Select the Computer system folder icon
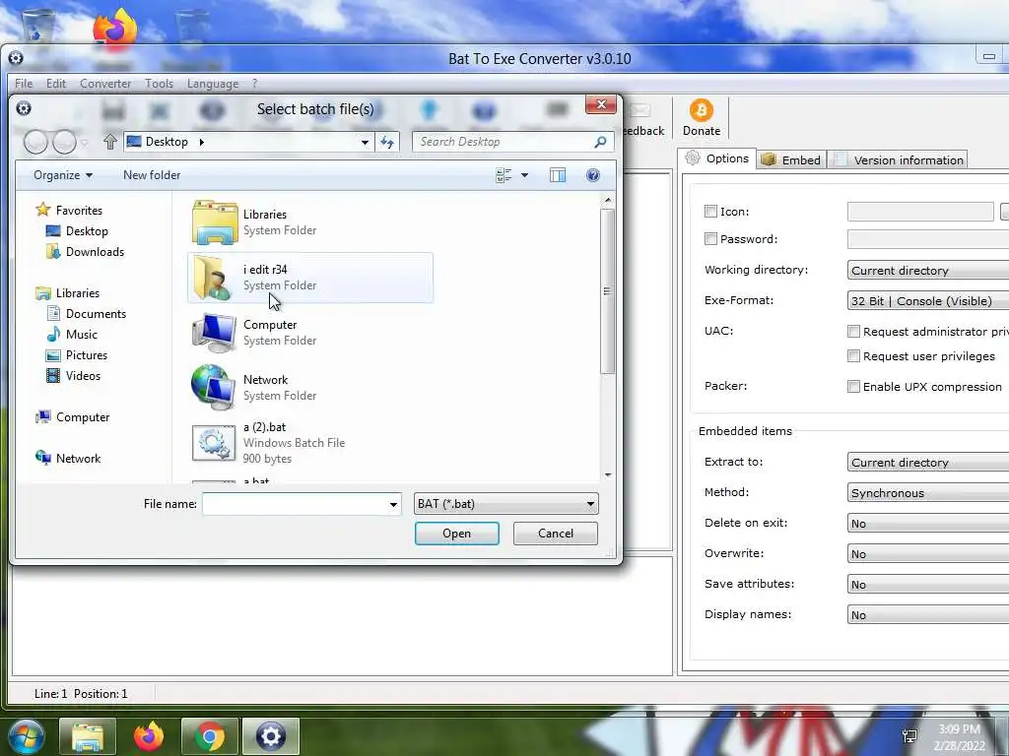 (214, 333)
